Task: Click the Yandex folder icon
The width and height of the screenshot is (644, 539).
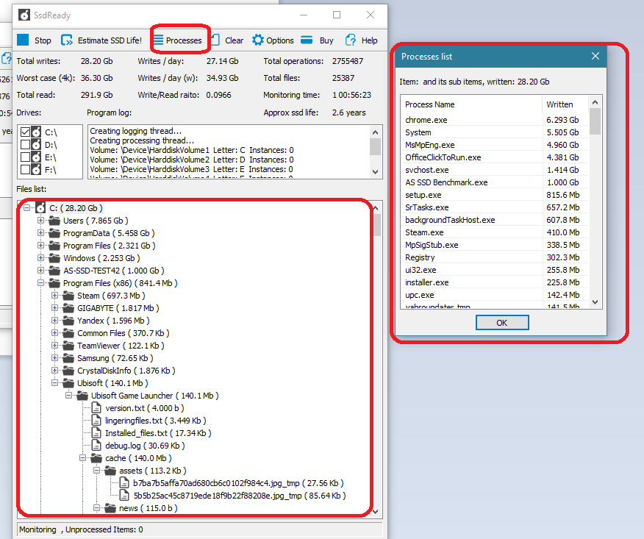Action: [x=68, y=321]
